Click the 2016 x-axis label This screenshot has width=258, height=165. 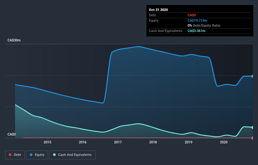coord(83,142)
